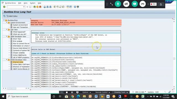Click the pause recording button
This screenshot has height=99, width=177.
coord(72,92)
